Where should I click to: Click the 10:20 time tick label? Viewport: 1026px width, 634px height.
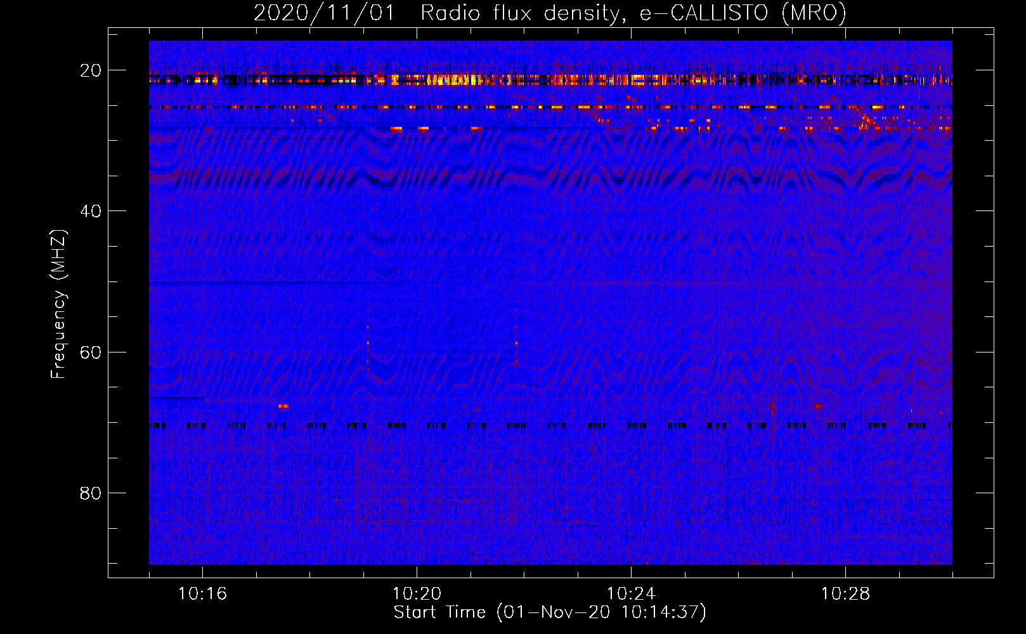coord(417,593)
